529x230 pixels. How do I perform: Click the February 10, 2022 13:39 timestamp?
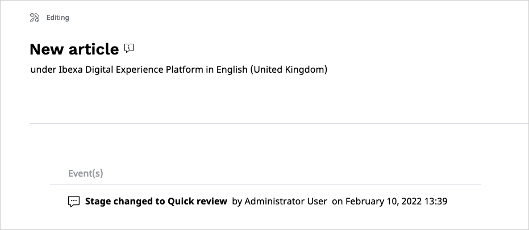tap(397, 202)
